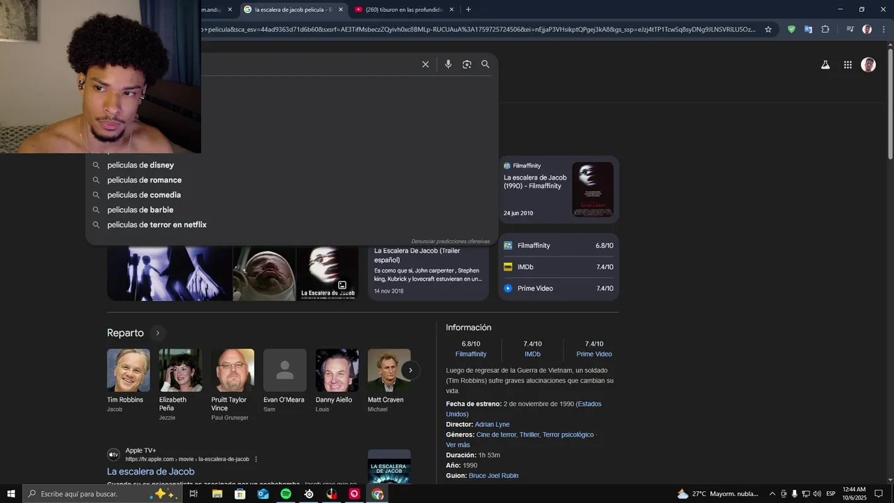
Task: Open the Chrome profile avatar in toolbar
Action: (x=867, y=29)
